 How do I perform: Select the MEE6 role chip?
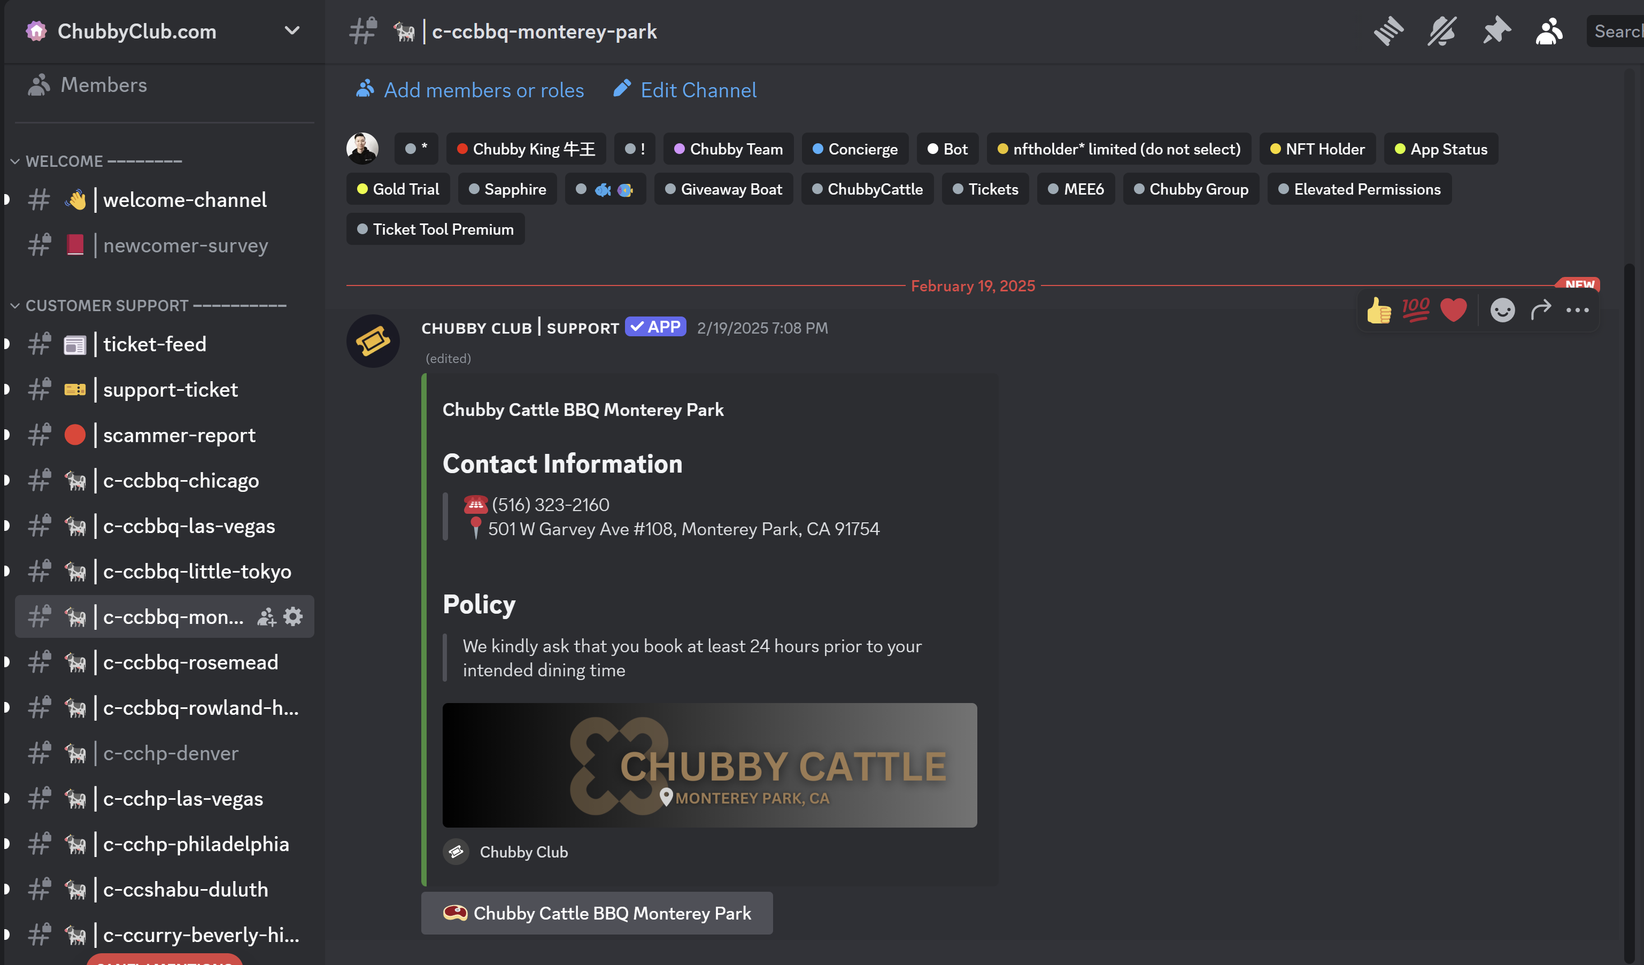point(1075,189)
